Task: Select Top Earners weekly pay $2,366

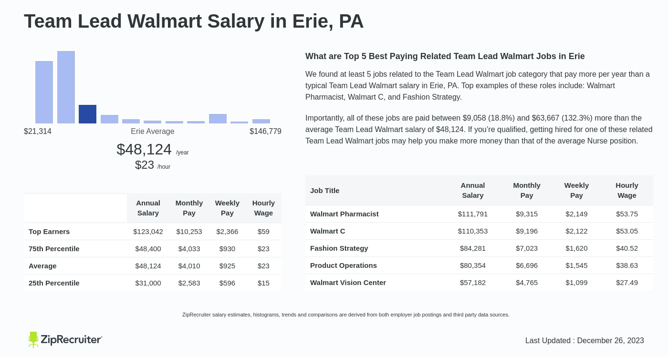Action: coord(227,231)
